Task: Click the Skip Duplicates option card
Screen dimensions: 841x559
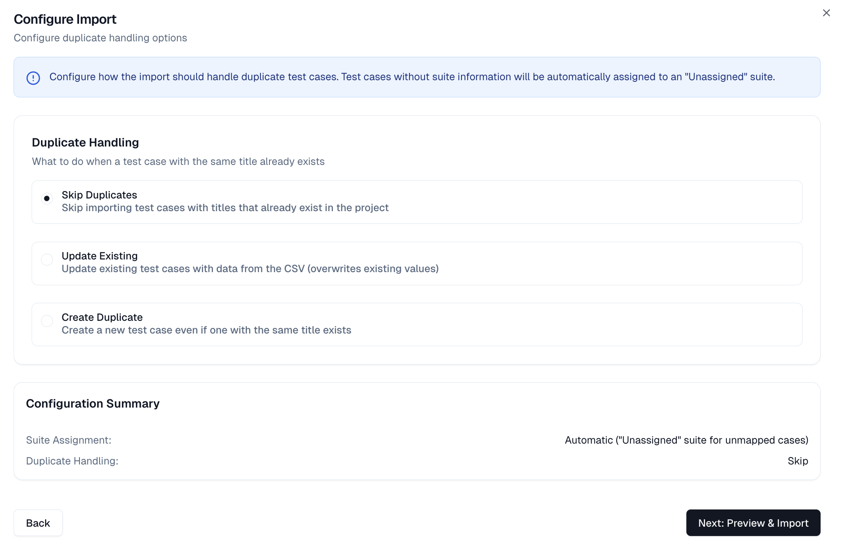Action: click(x=417, y=202)
